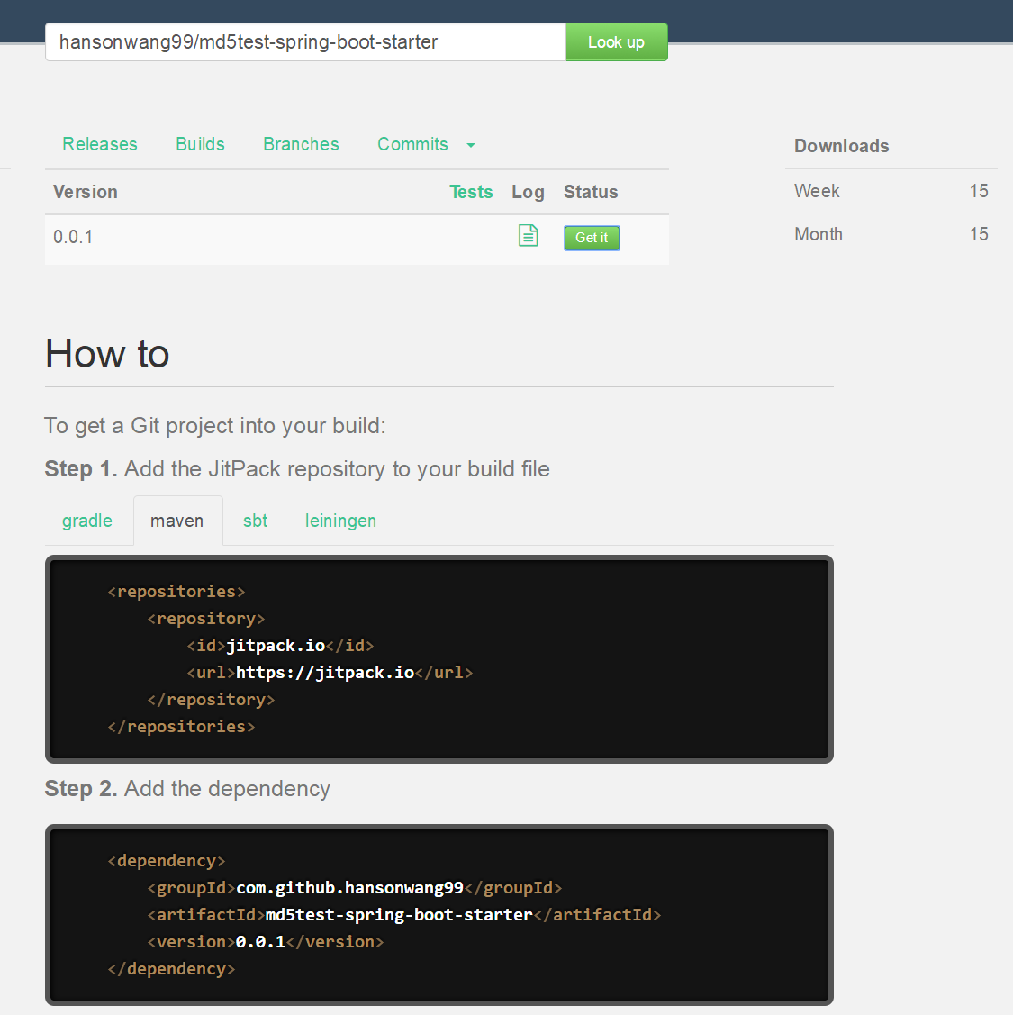Click the Status column header
The image size is (1013, 1015).
coord(591,192)
